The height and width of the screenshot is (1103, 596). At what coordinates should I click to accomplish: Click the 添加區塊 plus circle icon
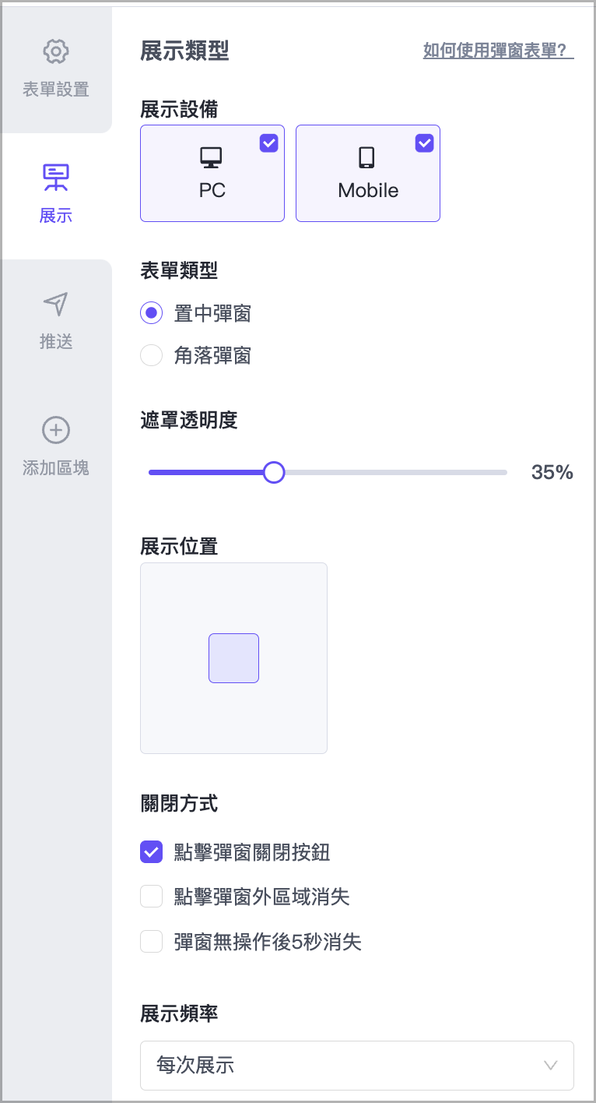(x=55, y=430)
